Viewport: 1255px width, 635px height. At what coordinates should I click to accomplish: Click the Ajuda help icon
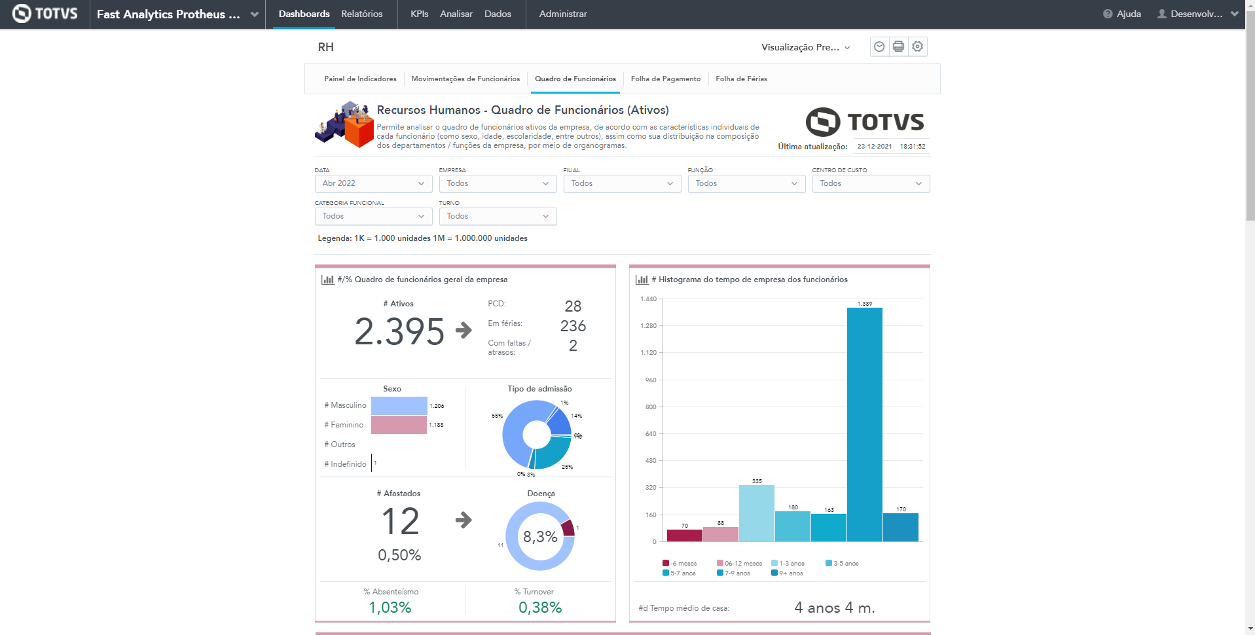tap(1108, 14)
